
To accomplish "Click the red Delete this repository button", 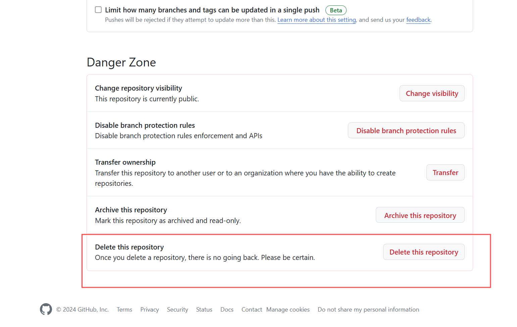I will pyautogui.click(x=424, y=252).
